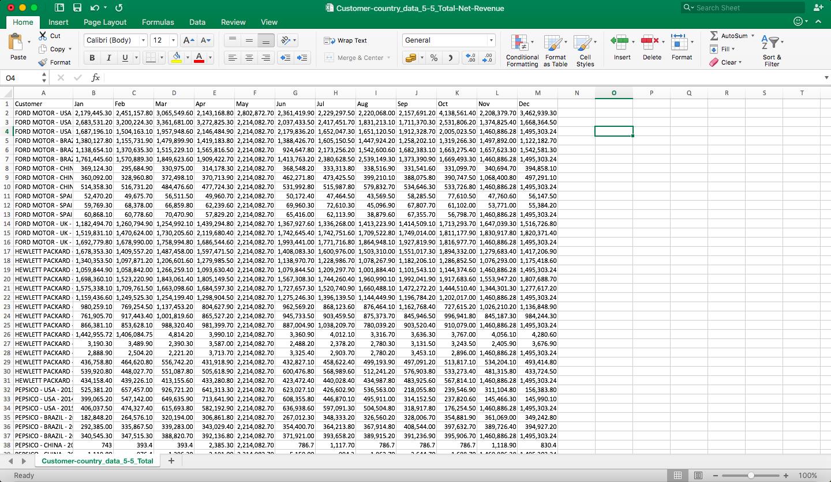Toggle bottom vertical alignment
The image size is (831, 482).
click(265, 40)
